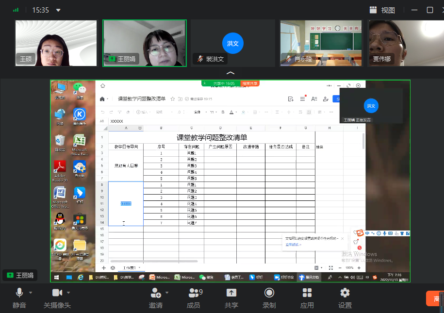Click the 王丽娟 sharing label at bottom-left

click(20, 275)
